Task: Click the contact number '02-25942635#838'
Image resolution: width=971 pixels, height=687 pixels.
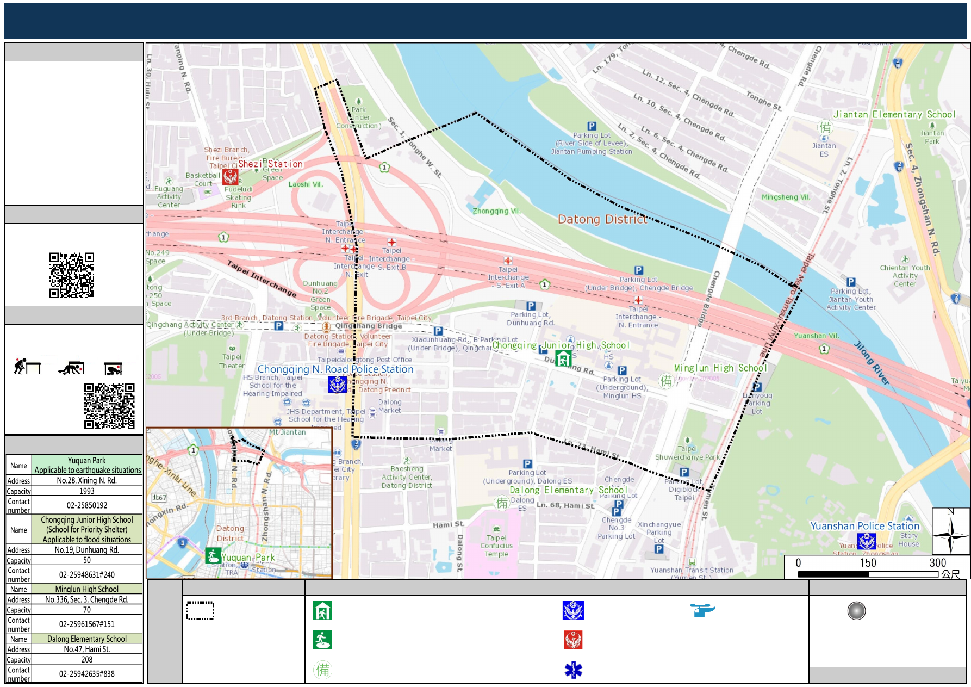Action: [x=87, y=674]
